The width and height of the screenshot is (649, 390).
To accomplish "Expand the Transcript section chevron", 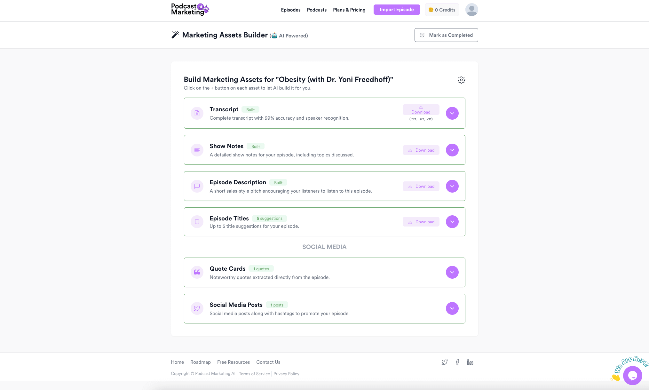I will [x=452, y=113].
